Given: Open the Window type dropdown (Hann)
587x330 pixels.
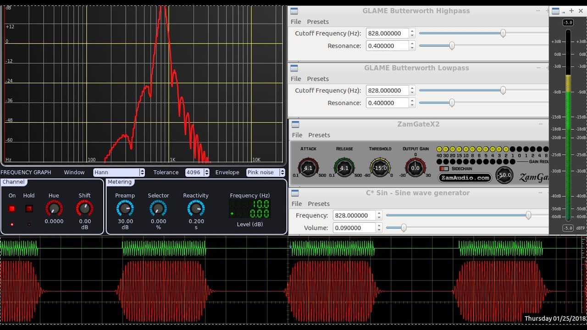Looking at the screenshot, I should pos(119,172).
